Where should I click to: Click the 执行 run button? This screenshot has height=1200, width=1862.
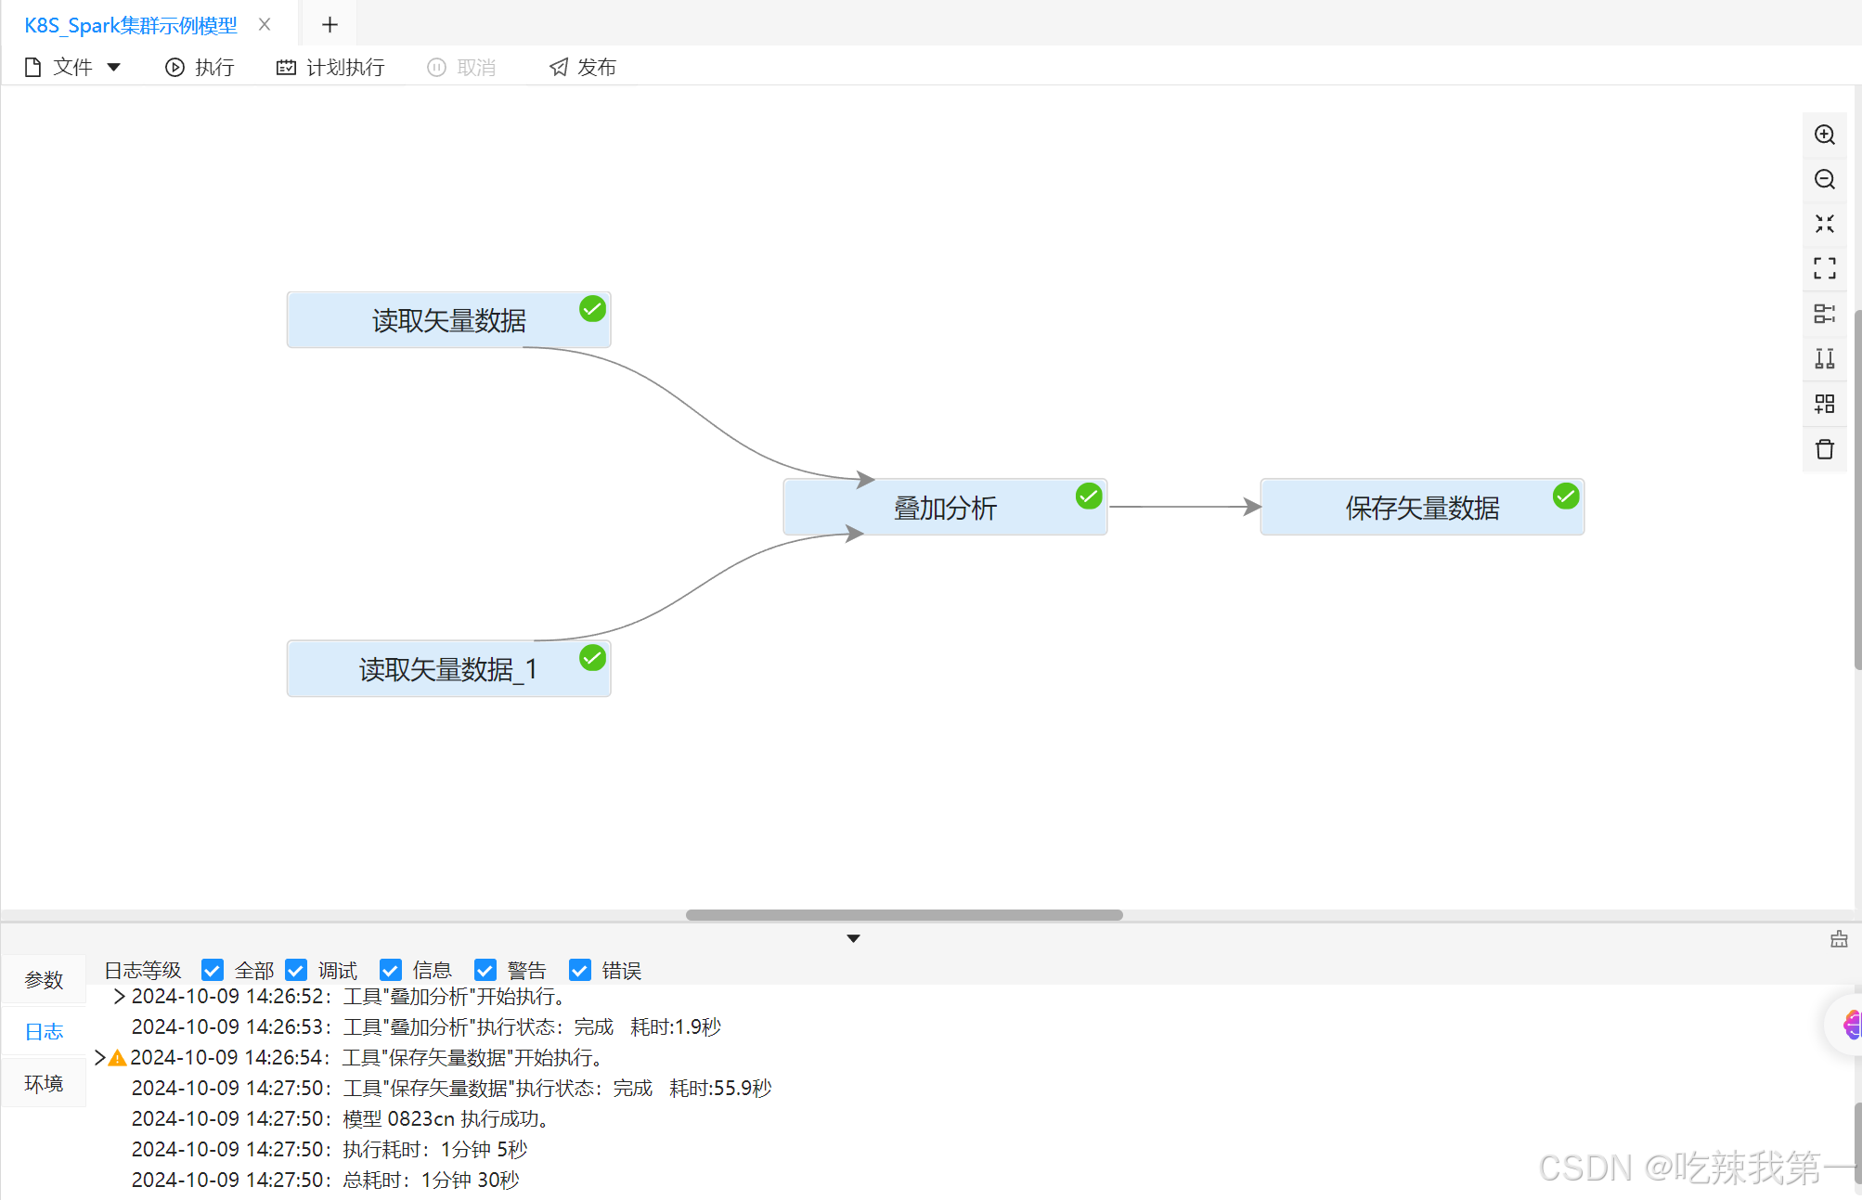[x=200, y=67]
